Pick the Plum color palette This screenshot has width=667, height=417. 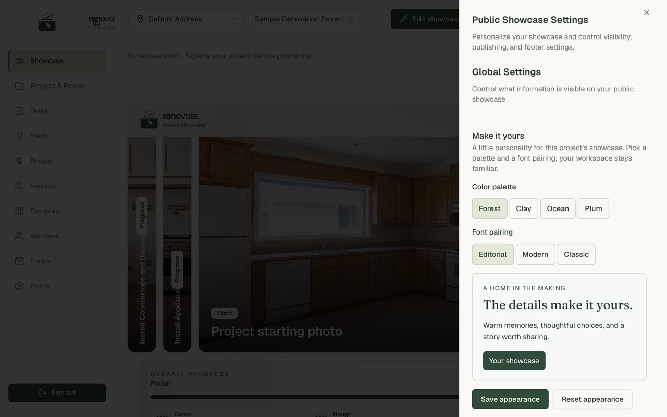coord(594,208)
